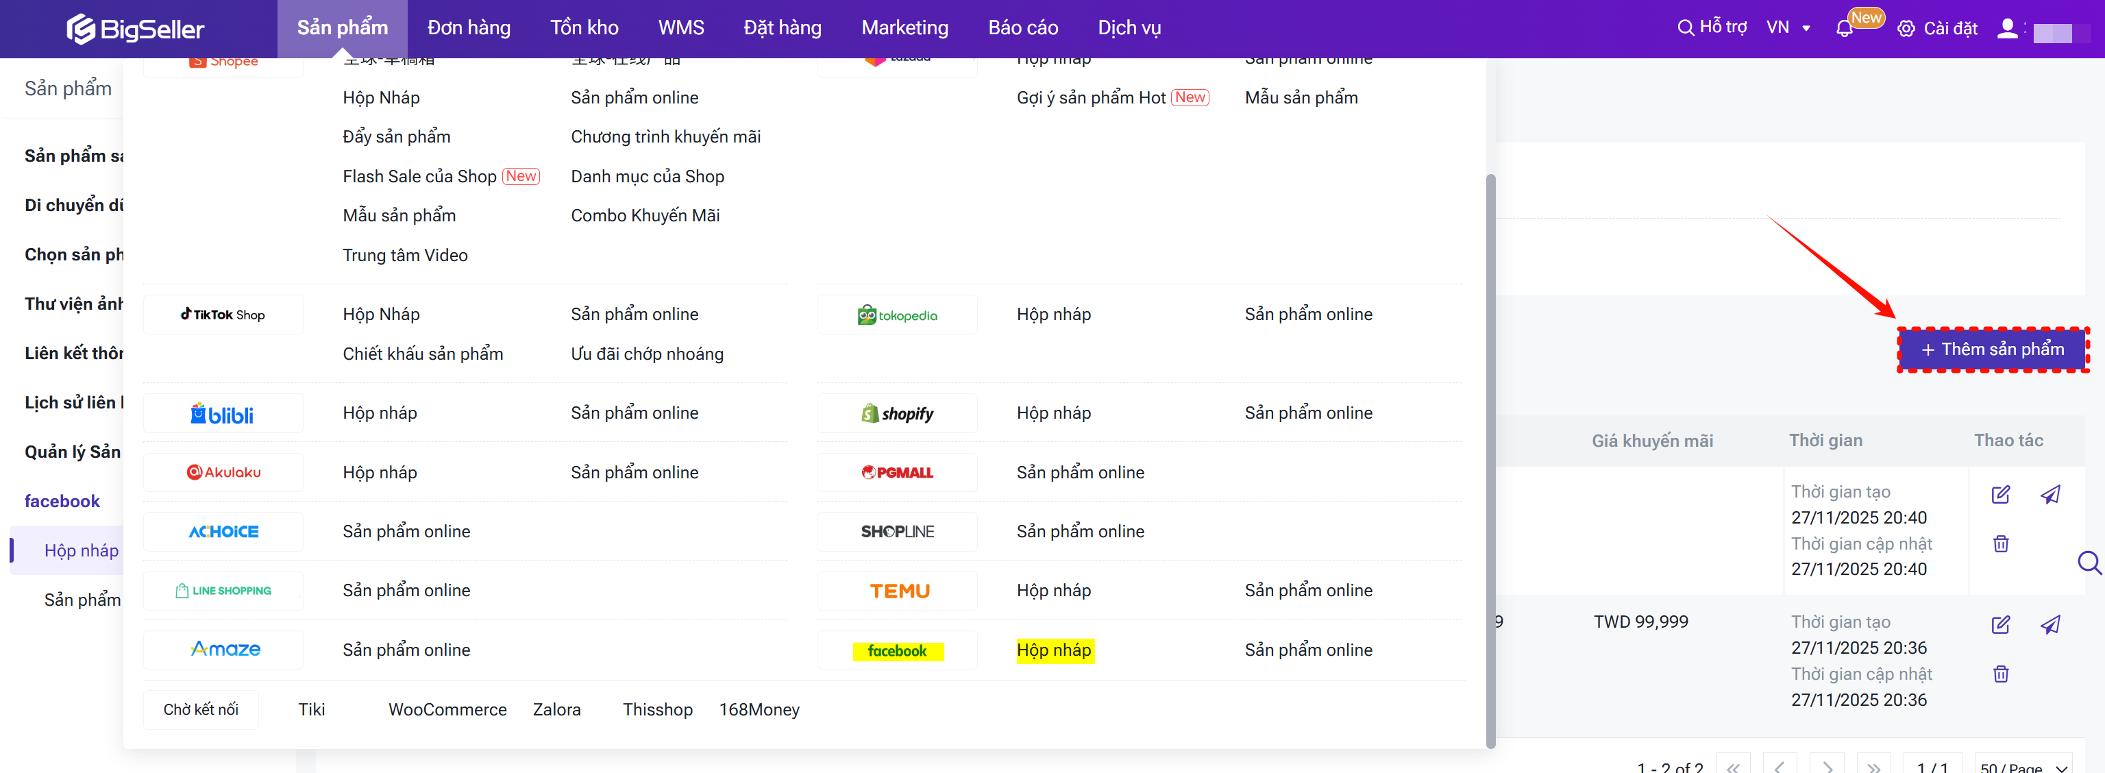
Task: Open the Tồn kho menu tab
Action: tap(583, 28)
